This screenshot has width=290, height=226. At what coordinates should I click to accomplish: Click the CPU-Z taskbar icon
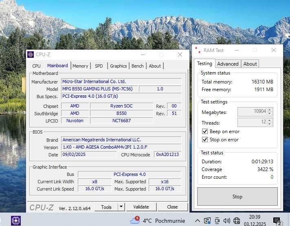16,220
